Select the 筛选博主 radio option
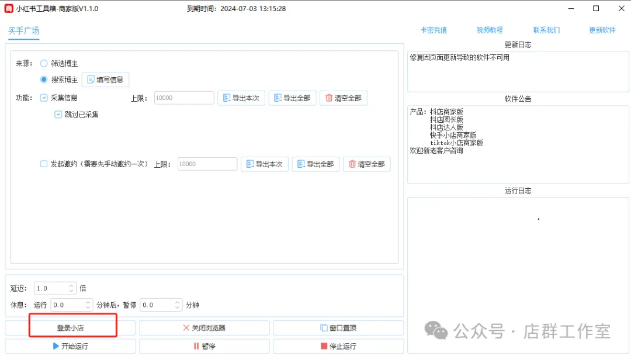 [x=44, y=63]
